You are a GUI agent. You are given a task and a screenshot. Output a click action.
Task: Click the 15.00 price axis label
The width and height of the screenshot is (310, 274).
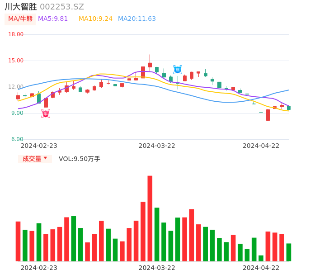tap(16, 61)
